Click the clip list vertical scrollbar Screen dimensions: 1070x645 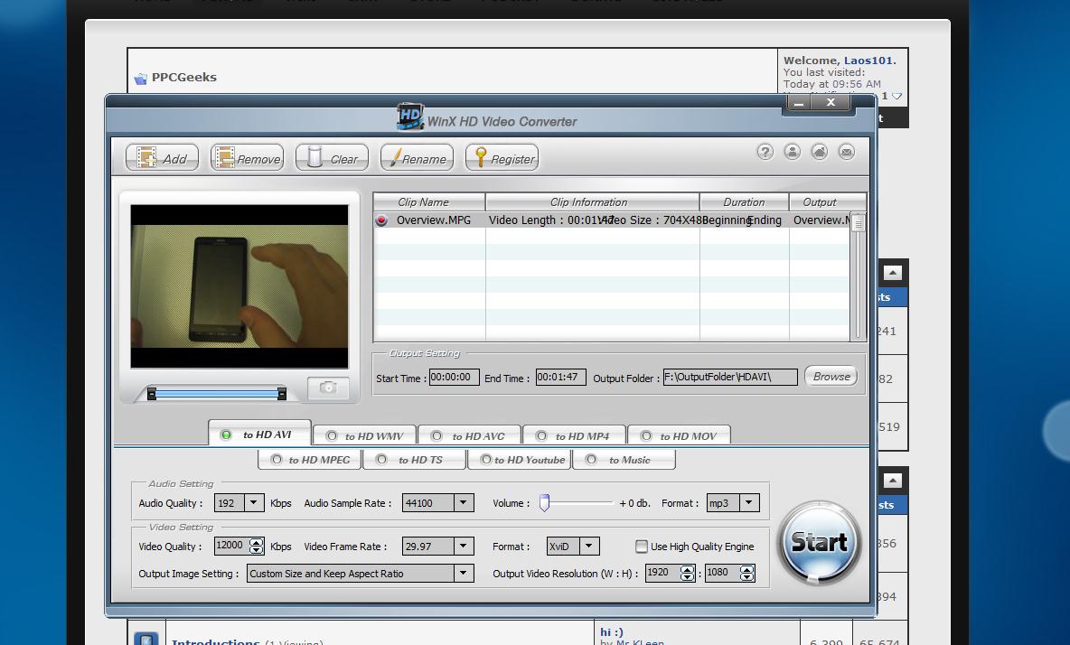tap(859, 276)
